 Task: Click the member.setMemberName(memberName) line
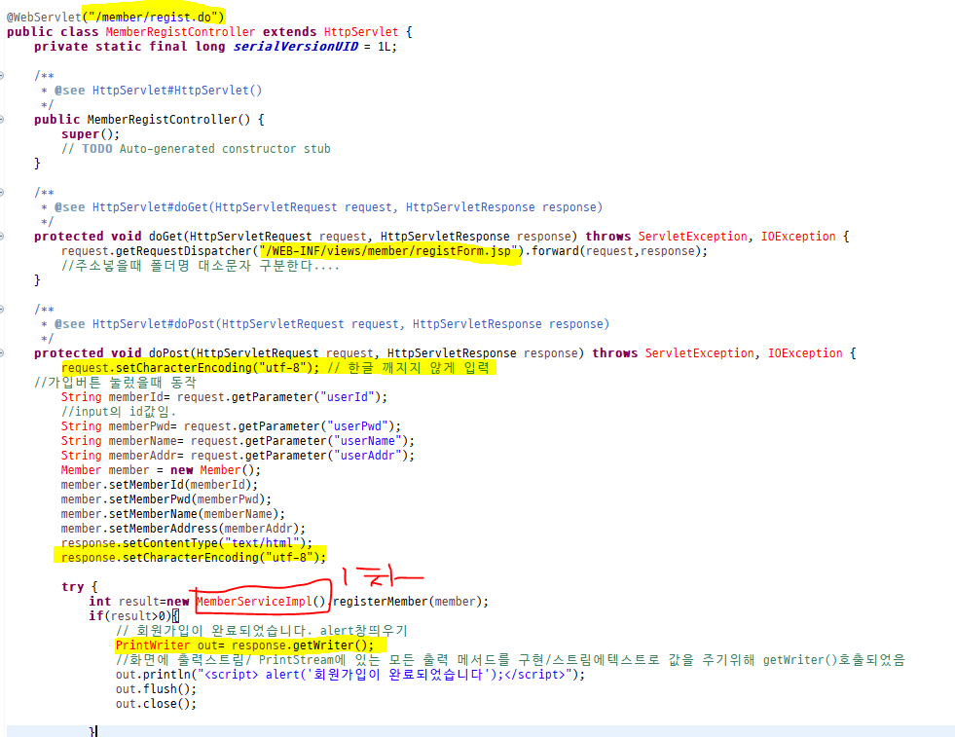(172, 514)
